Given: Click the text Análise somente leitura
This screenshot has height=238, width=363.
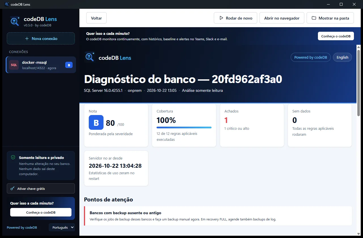Looking at the screenshot, I should pos(202,91).
